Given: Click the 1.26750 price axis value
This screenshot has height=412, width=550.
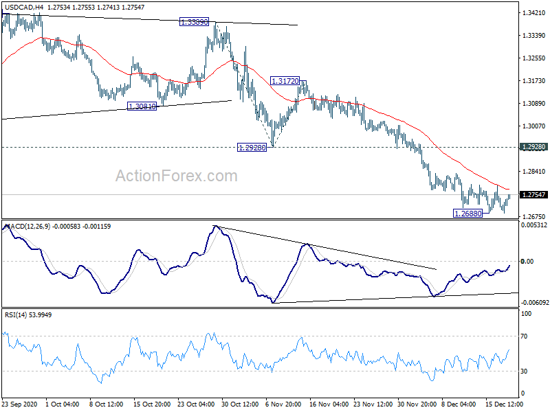Looking at the screenshot, I should pos(534,217).
